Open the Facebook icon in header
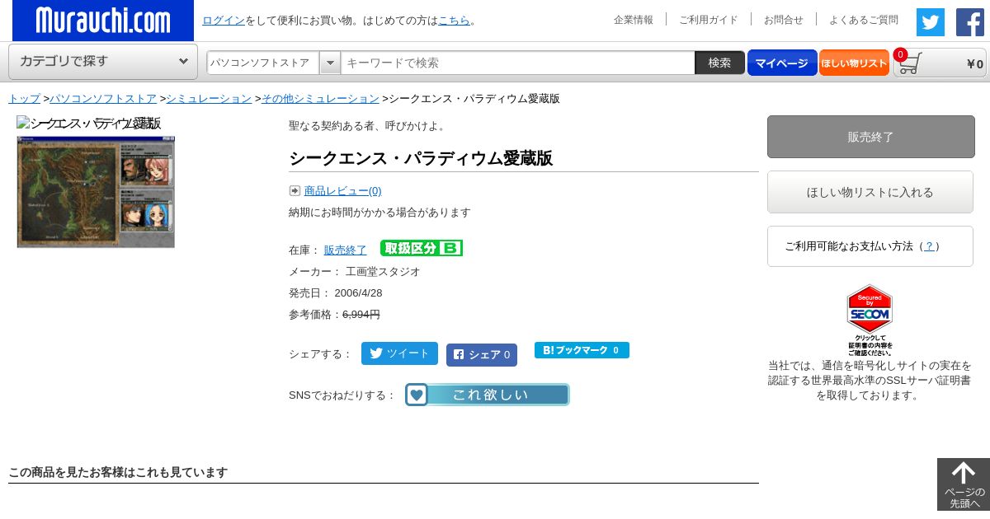This screenshot has width=990, height=519. (970, 22)
